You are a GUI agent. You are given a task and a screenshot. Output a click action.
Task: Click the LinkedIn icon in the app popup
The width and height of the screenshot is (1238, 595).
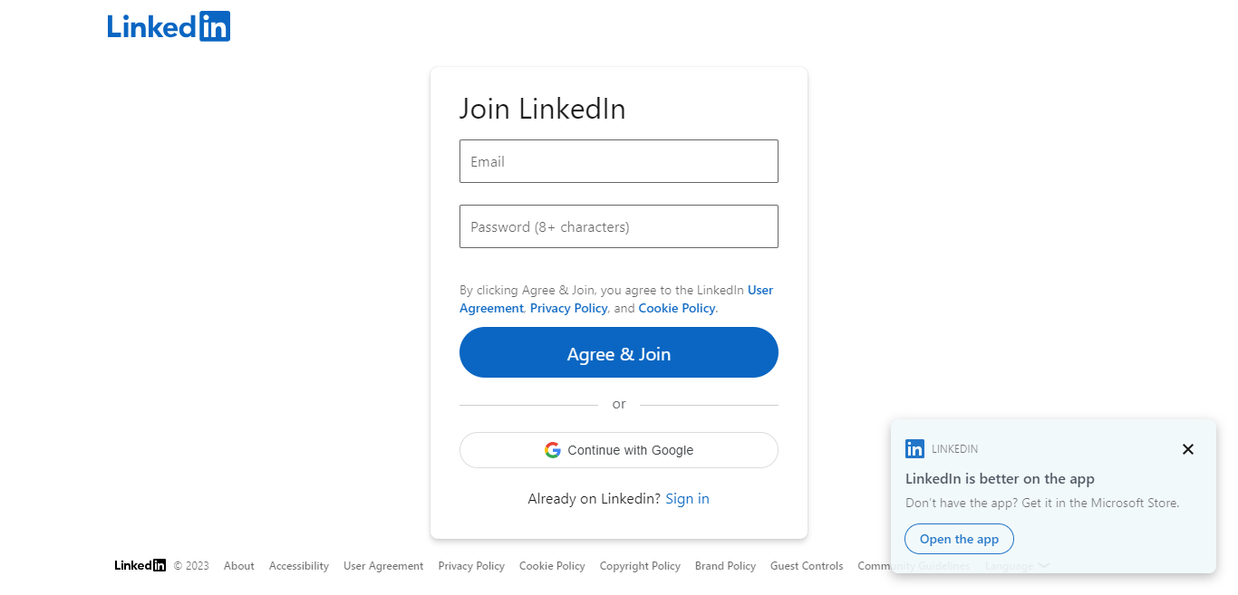(x=915, y=448)
